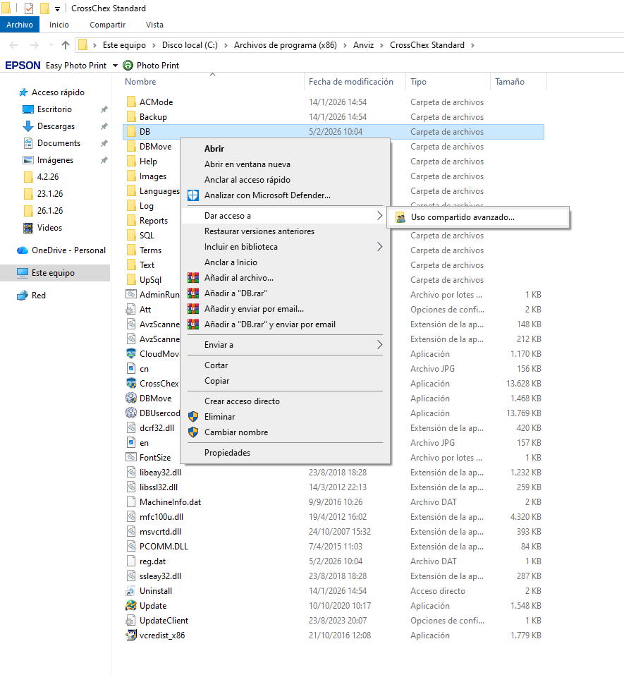
Task: Select the libeay32.dll file
Action: pyautogui.click(x=333, y=473)
